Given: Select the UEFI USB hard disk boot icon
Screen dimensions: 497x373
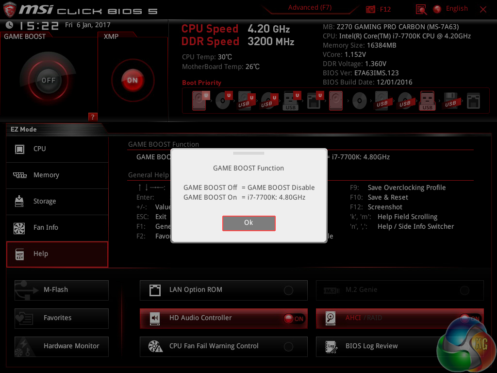Looking at the screenshot, I should (246, 101).
